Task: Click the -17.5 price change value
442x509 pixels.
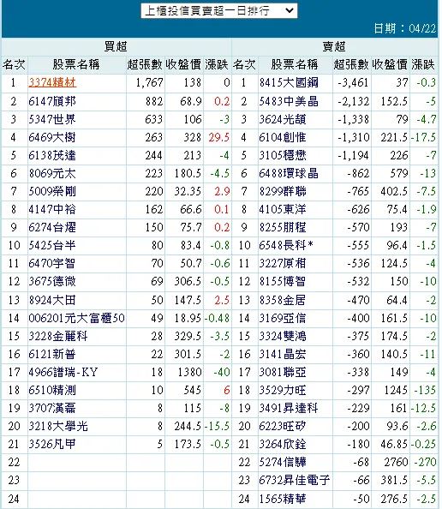Action: pos(423,138)
